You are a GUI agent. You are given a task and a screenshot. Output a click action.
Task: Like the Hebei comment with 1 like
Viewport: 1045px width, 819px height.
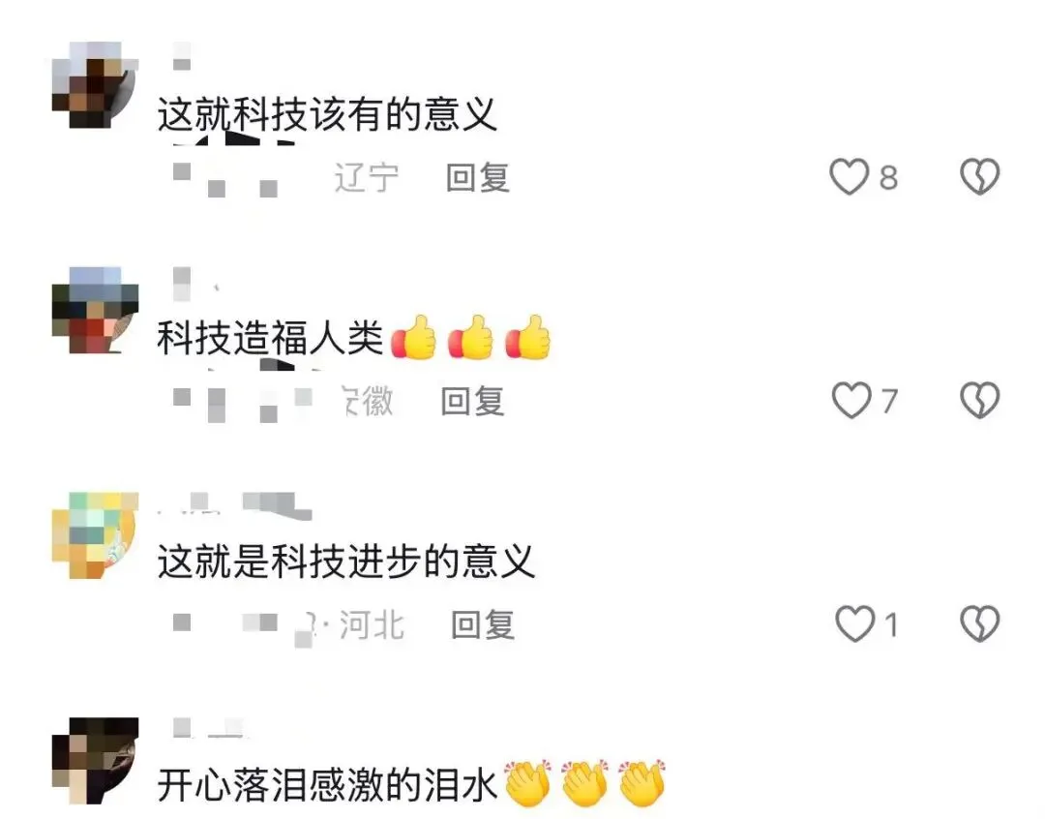point(854,624)
